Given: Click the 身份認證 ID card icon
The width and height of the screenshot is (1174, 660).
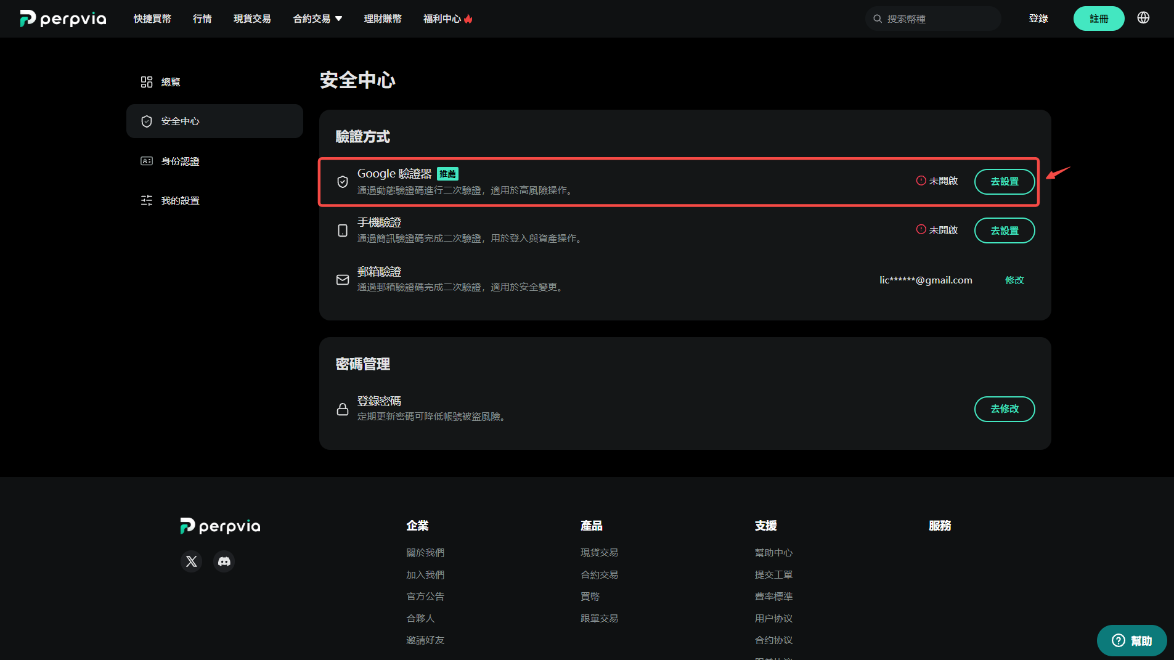Looking at the screenshot, I should click(147, 161).
